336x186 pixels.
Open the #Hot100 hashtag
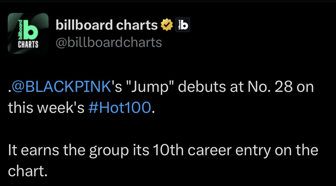point(119,108)
